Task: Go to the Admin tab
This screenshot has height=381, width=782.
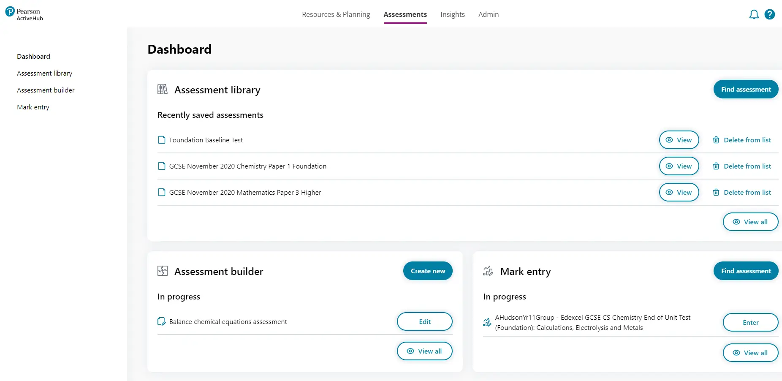Action: pyautogui.click(x=488, y=14)
